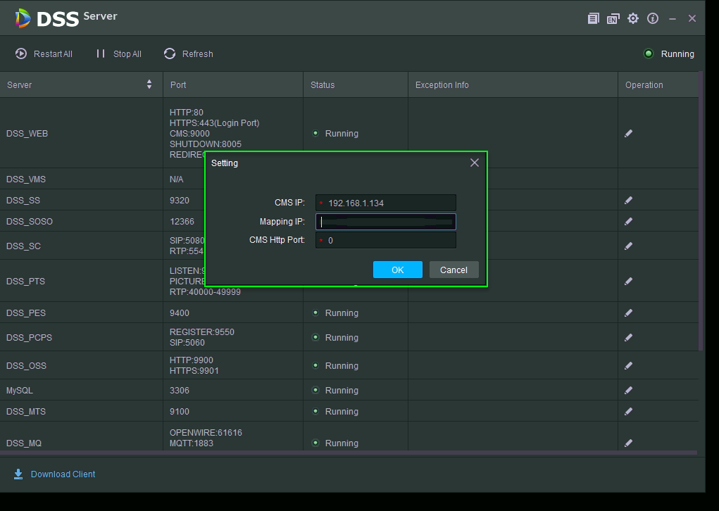Focus the Mapping IP field
Image resolution: width=719 pixels, height=511 pixels.
pyautogui.click(x=386, y=222)
